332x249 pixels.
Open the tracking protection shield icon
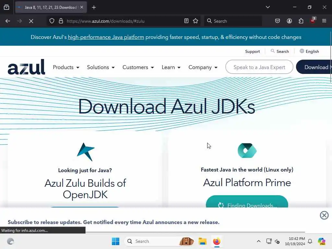(x=52, y=21)
